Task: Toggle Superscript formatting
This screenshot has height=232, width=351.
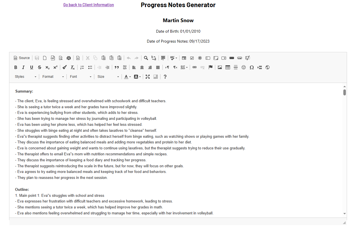Action: [55, 67]
